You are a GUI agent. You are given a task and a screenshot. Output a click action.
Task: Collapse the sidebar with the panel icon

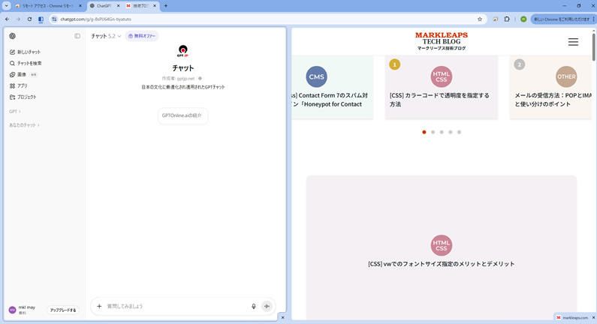(77, 36)
